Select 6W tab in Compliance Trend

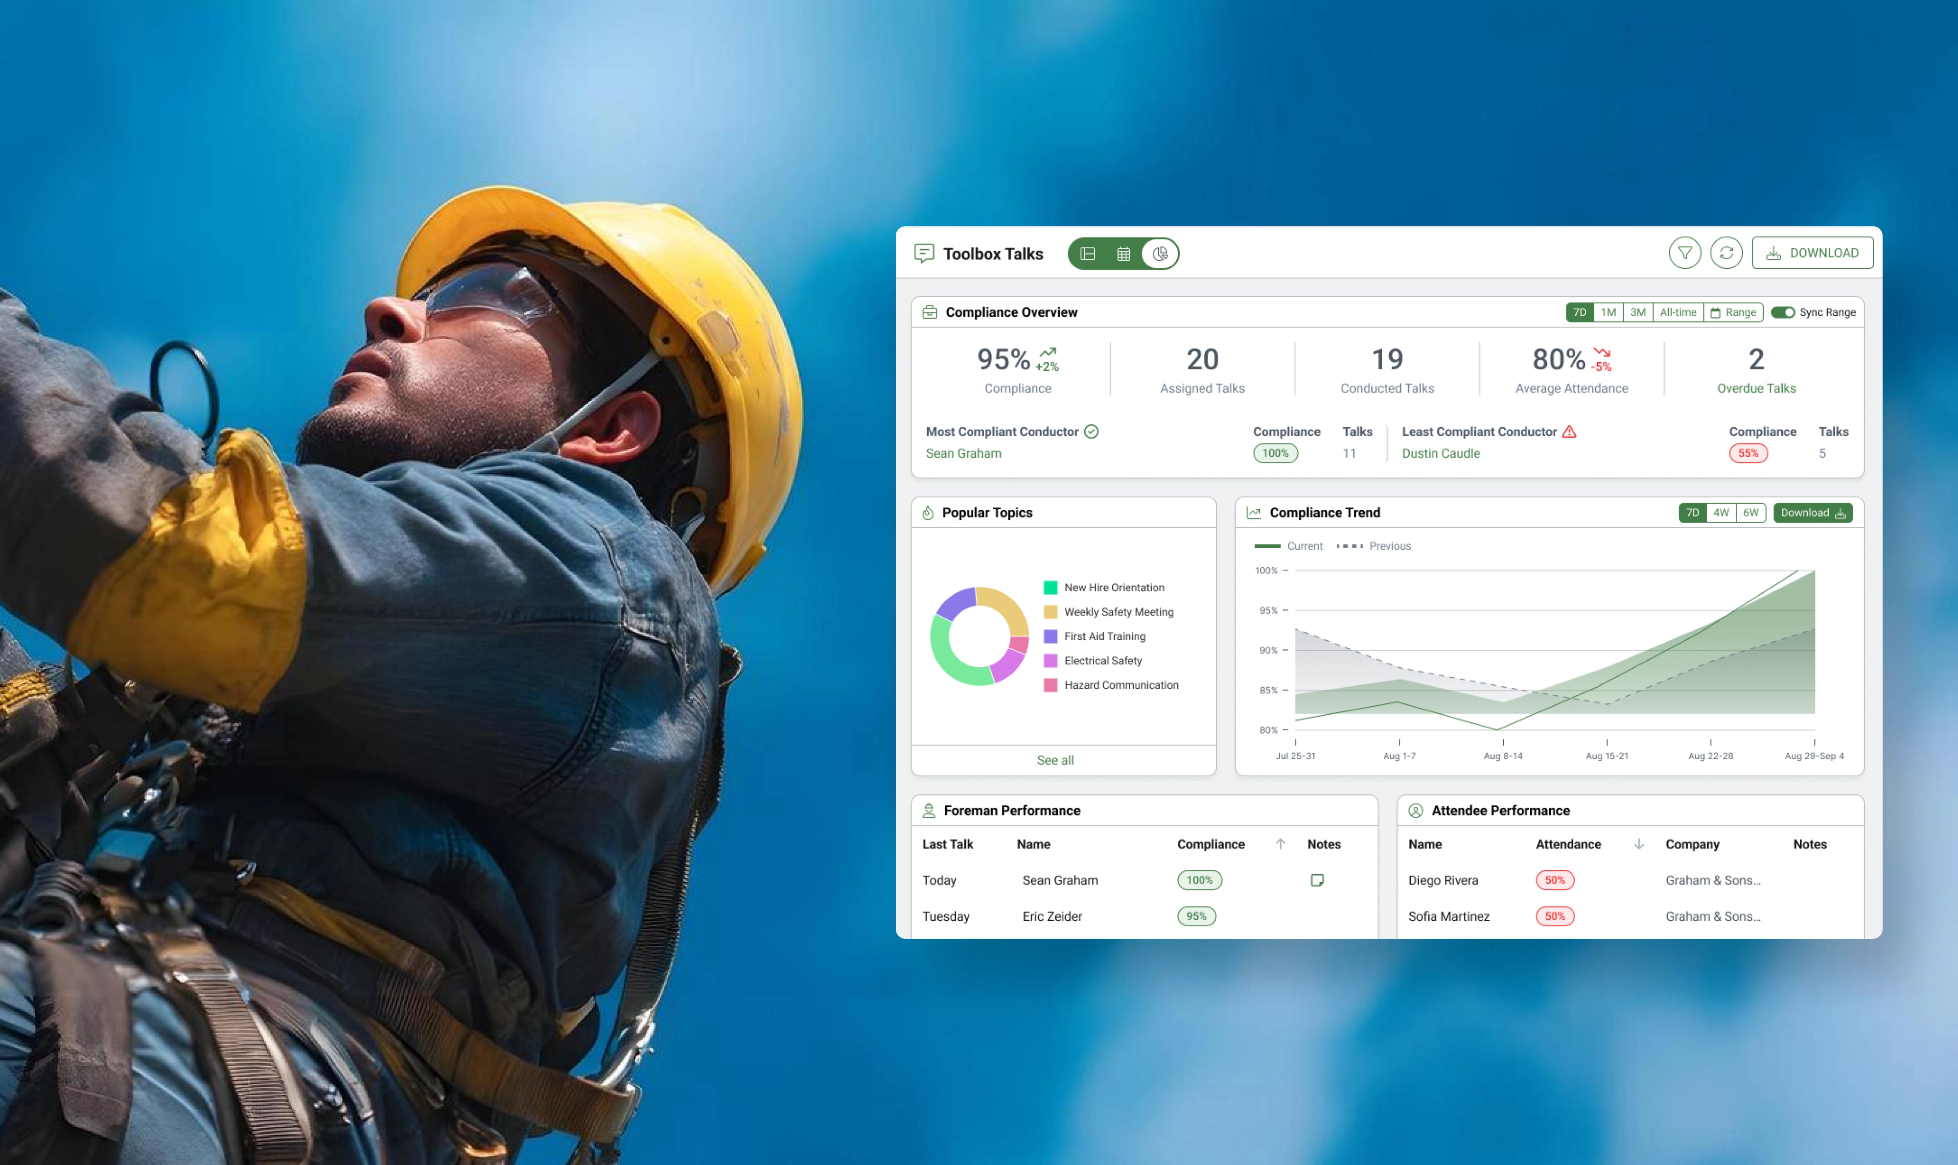click(x=1750, y=513)
